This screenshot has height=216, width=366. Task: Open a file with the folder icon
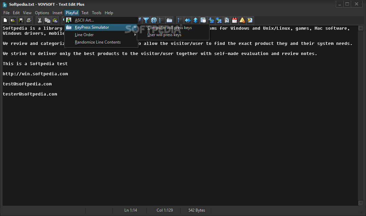[13, 21]
